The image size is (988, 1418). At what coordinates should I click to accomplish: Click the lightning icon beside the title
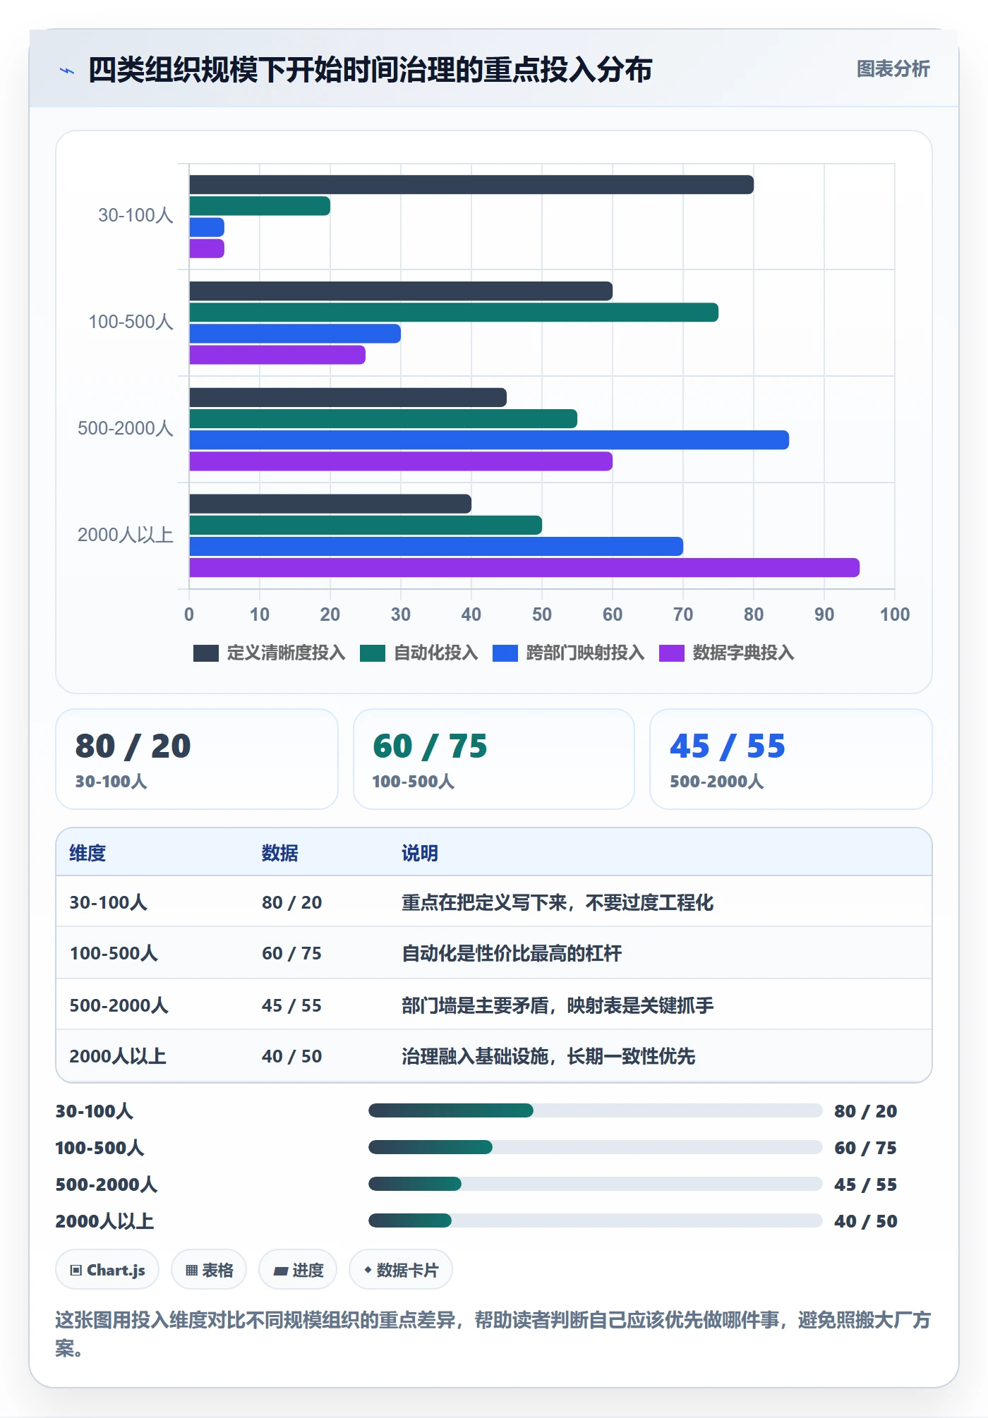(67, 71)
